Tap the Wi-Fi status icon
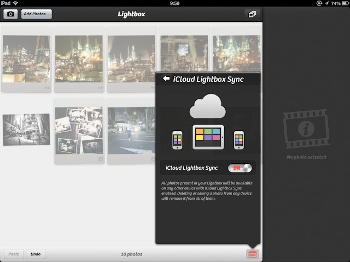The width and height of the screenshot is (350, 262). [x=15, y=3]
